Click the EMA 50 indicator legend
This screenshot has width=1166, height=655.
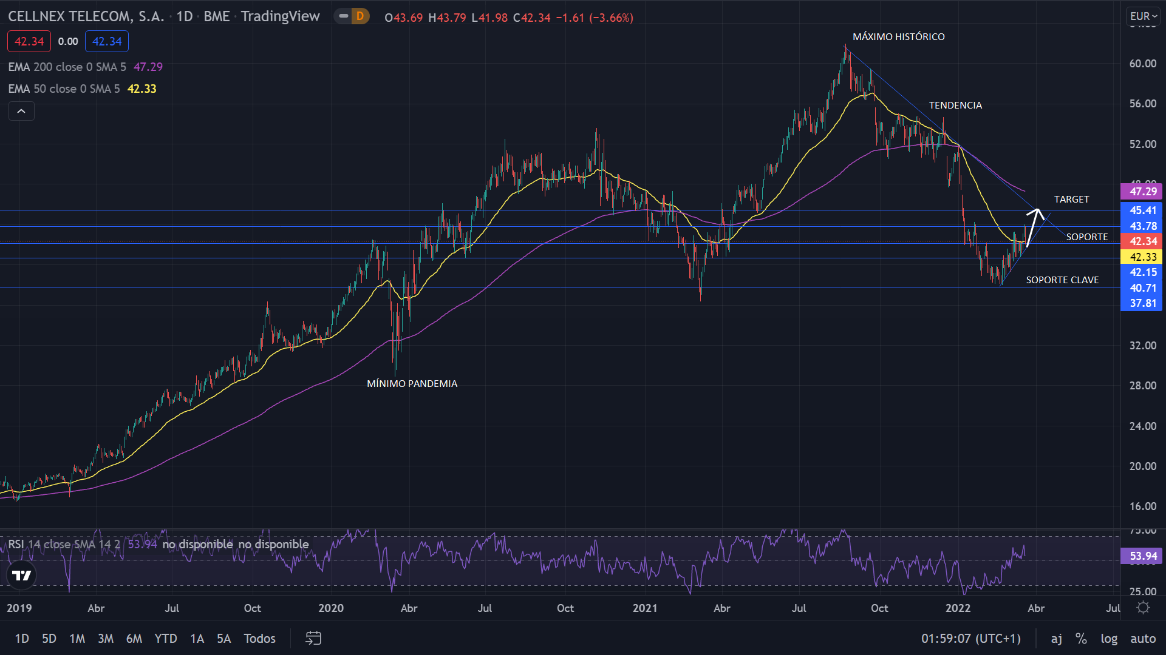coord(64,89)
